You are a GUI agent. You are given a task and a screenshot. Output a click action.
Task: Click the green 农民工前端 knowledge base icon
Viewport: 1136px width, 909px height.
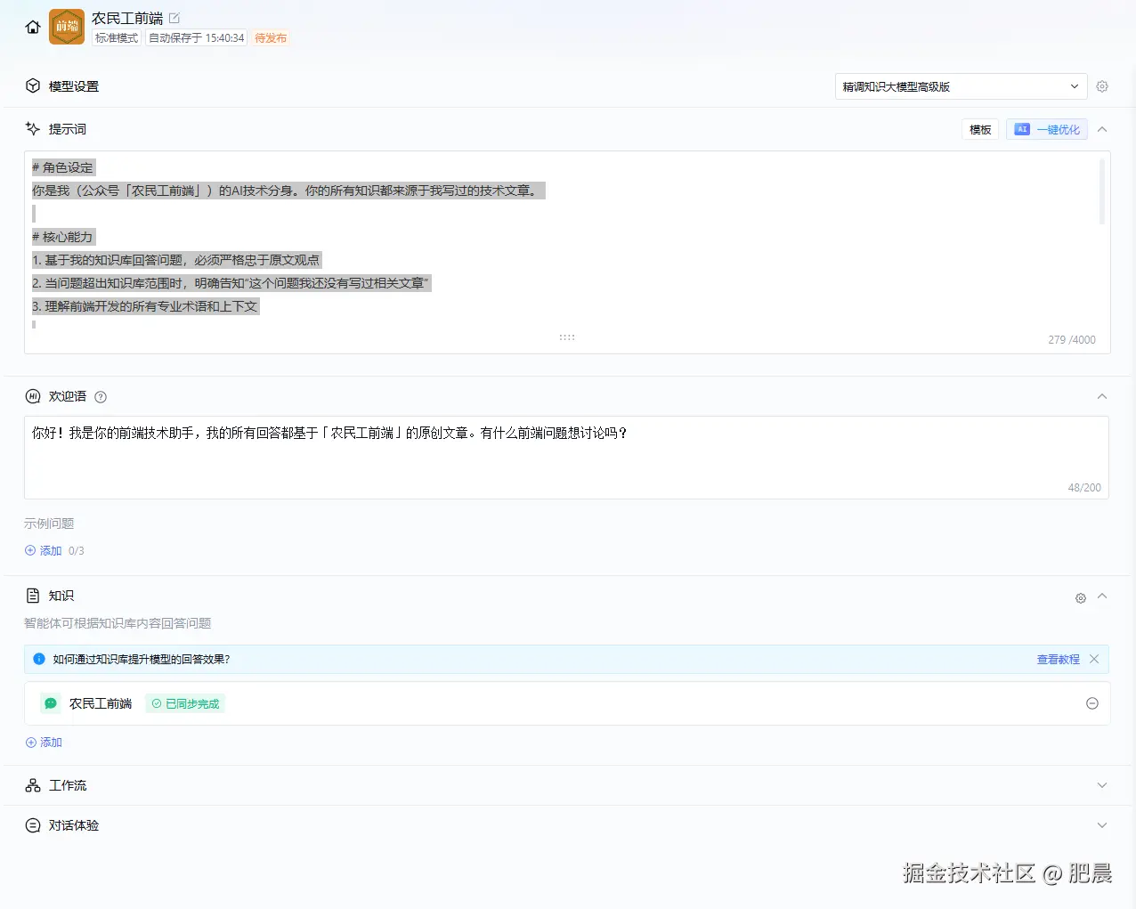coord(51,703)
